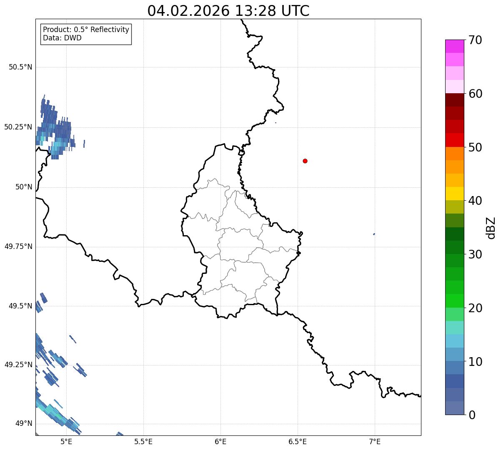Pick the dark maroon colorbar segment below 60
The height and width of the screenshot is (450, 501).
tap(454, 100)
